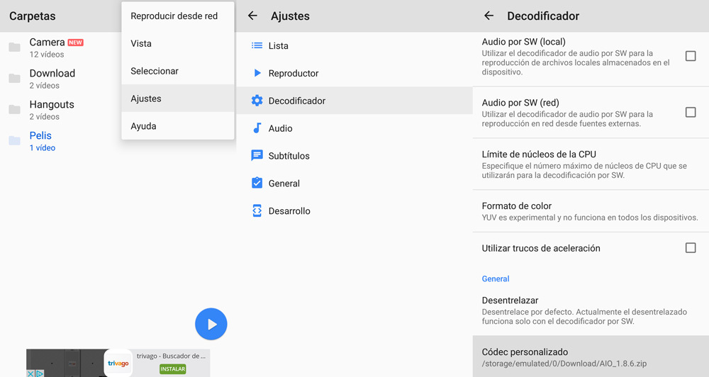This screenshot has width=709, height=377.
Task: Select the Decodificador gear icon
Action: (x=257, y=101)
